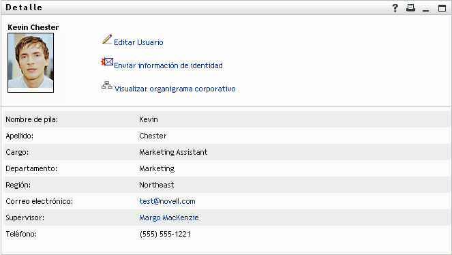Select the 'Marketing' department value
The image size is (452, 255).
pyautogui.click(x=157, y=168)
